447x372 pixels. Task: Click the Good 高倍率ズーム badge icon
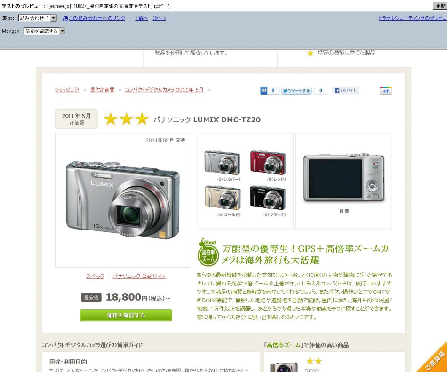pyautogui.click(x=208, y=252)
